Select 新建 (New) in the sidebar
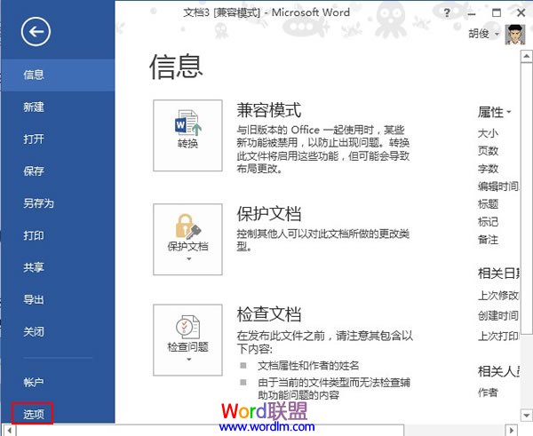Image resolution: width=533 pixels, height=436 pixels. pos(35,107)
